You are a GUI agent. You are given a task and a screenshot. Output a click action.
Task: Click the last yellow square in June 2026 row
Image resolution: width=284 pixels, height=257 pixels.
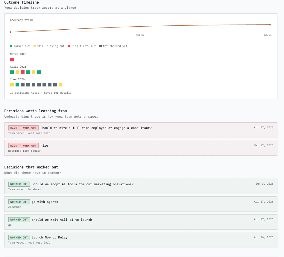[x=60, y=85]
